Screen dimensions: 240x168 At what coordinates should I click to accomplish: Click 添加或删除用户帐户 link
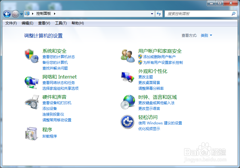[159, 57]
